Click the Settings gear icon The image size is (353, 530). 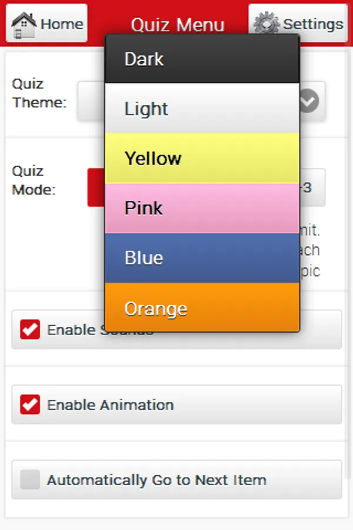(x=266, y=24)
